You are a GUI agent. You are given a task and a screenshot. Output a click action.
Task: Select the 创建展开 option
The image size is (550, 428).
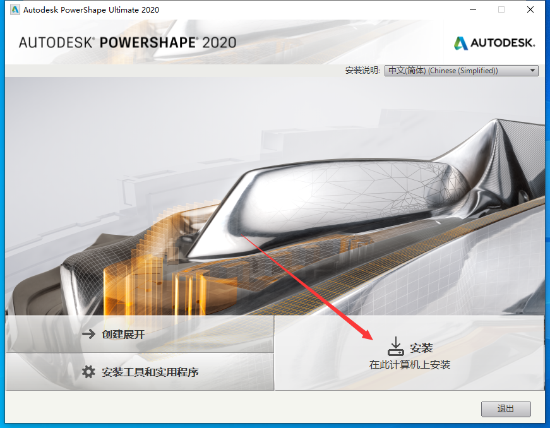[123, 334]
